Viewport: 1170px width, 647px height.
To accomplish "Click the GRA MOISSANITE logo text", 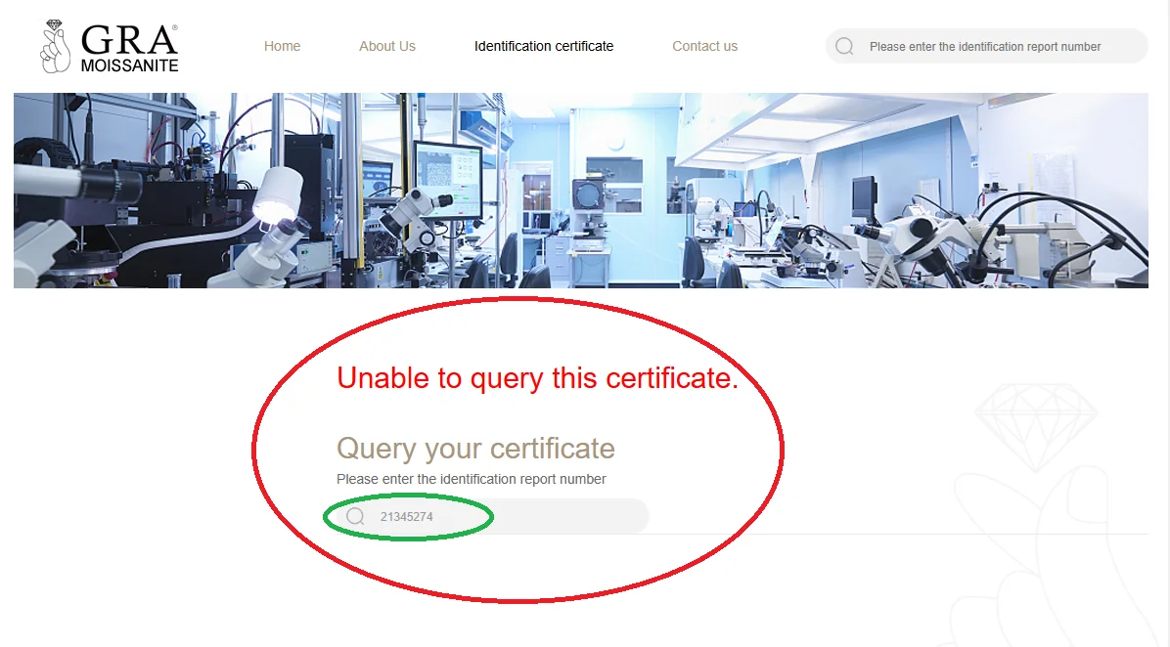I will tap(129, 49).
